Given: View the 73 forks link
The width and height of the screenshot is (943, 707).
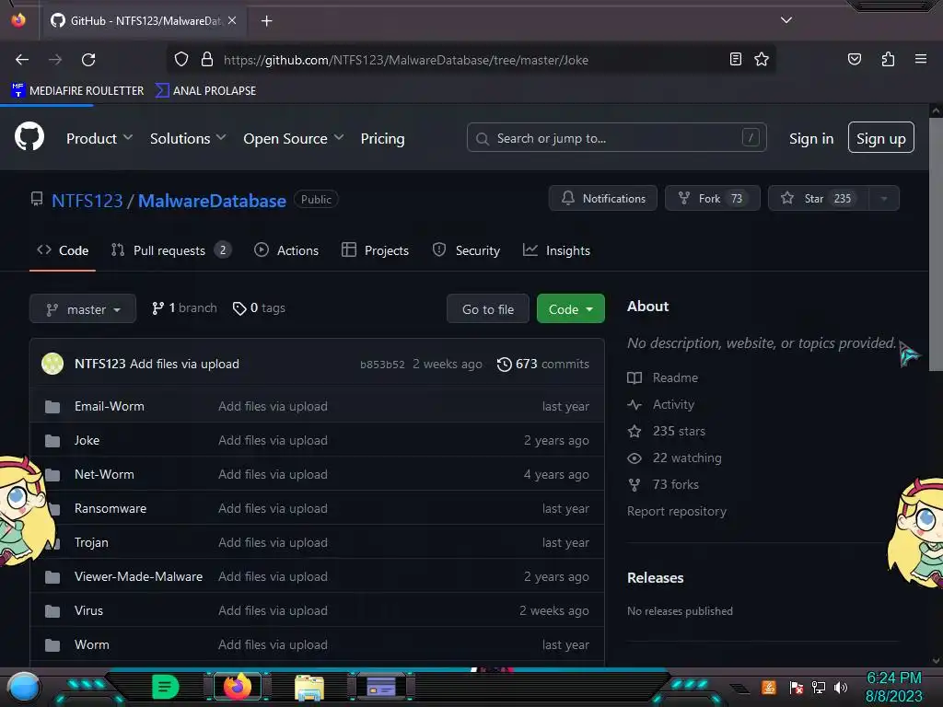Looking at the screenshot, I should click(663, 484).
